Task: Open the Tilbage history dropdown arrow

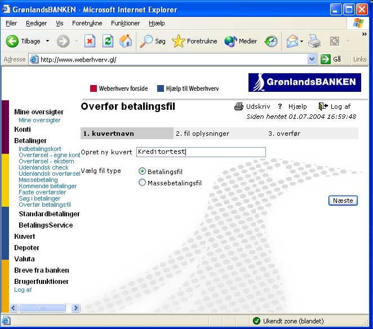Action: pos(47,41)
